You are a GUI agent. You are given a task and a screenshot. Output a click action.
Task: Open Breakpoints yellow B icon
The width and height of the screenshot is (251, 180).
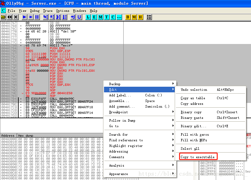[x=128, y=17]
